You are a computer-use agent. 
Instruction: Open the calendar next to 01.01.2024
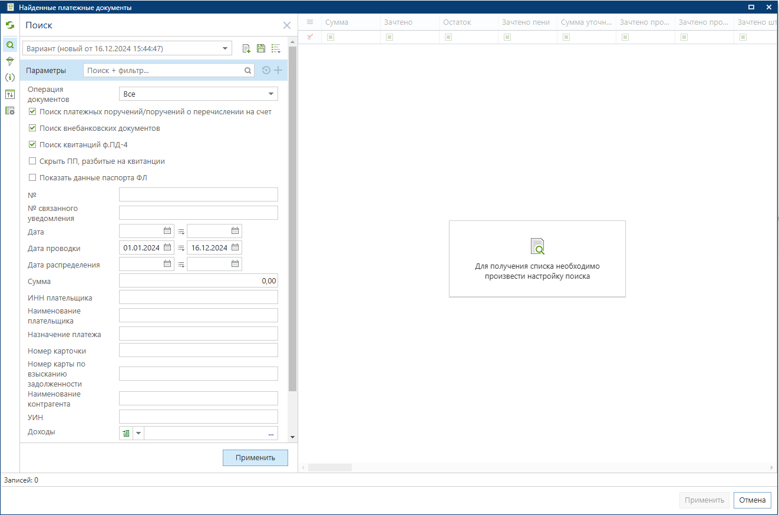167,247
